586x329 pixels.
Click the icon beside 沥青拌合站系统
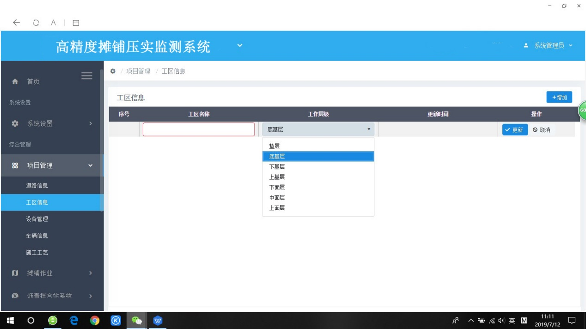15,296
